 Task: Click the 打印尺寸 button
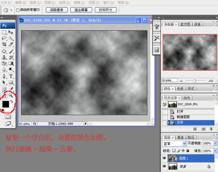click(x=105, y=10)
